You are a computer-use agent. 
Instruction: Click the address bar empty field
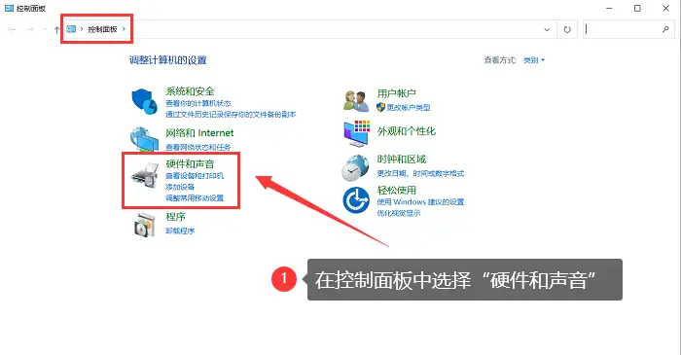click(335, 29)
